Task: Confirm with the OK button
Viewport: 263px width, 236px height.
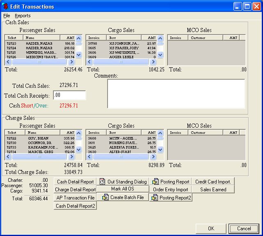Action: [211, 229]
